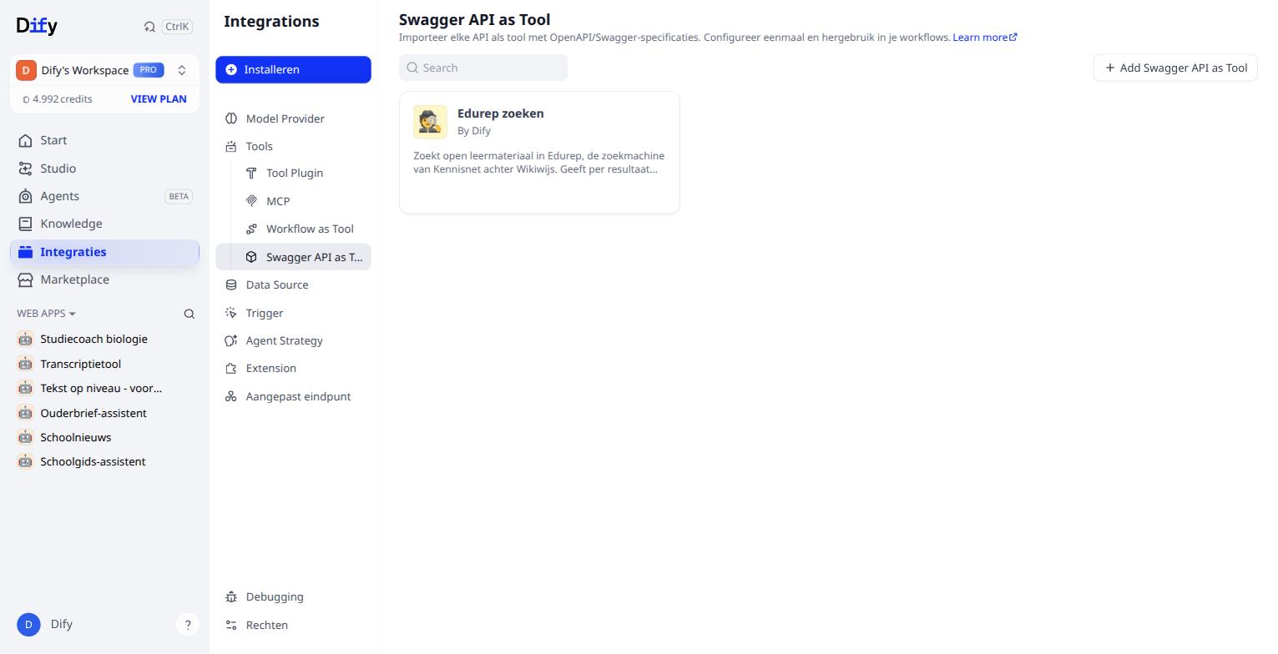Open the Data Source page
Viewport: 1278px width, 654px height.
[x=293, y=284]
